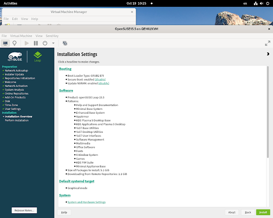Open the Send Key menu
Viewport: 273px width, 218px height.
(x=52, y=36)
